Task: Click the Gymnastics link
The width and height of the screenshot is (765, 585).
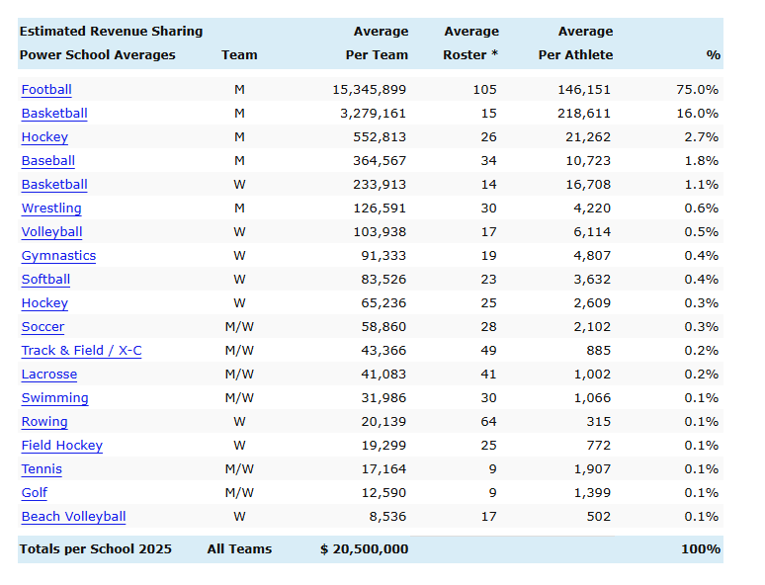Action: [x=58, y=256]
